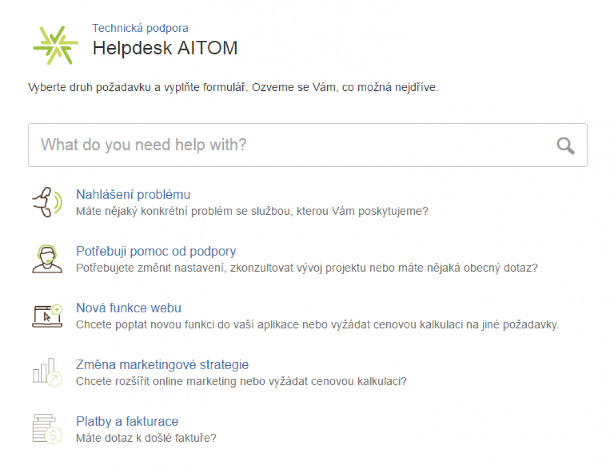
Task: Go to Změna marketingové strategie
Action: click(162, 365)
